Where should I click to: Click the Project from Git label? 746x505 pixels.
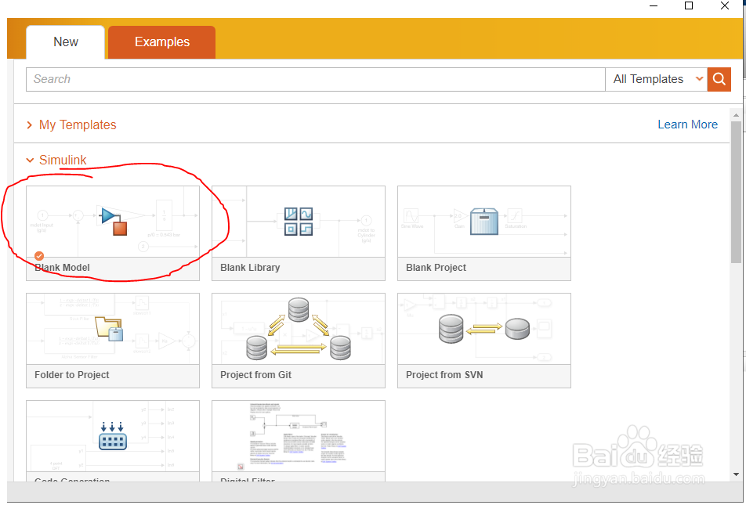coord(255,375)
